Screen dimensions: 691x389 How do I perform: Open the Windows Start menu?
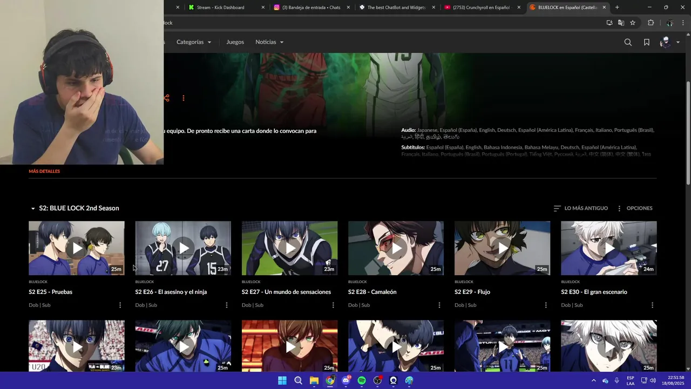tap(282, 380)
